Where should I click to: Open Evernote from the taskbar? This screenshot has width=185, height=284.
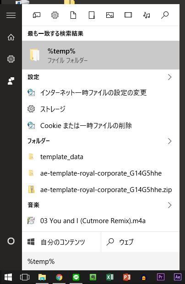tap(93, 277)
